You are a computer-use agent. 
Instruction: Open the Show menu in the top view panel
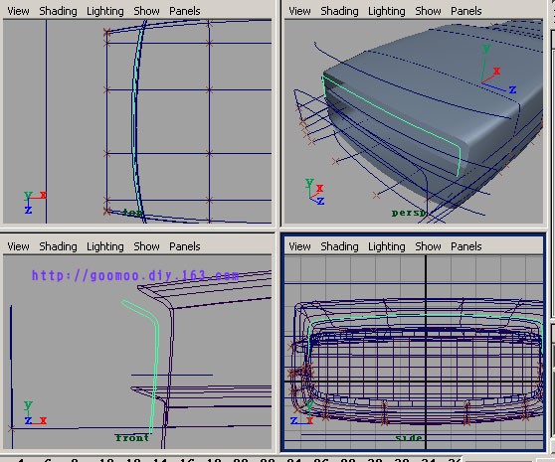(146, 11)
